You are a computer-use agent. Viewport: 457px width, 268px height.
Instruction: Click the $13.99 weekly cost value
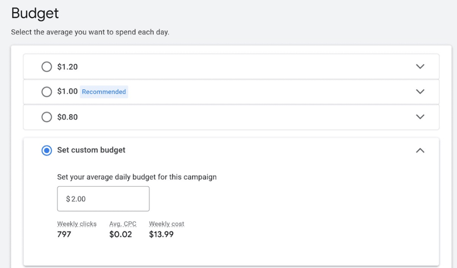click(x=161, y=234)
